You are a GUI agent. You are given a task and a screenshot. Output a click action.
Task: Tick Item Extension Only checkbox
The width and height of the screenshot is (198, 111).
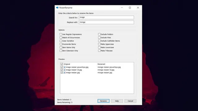[61, 51]
